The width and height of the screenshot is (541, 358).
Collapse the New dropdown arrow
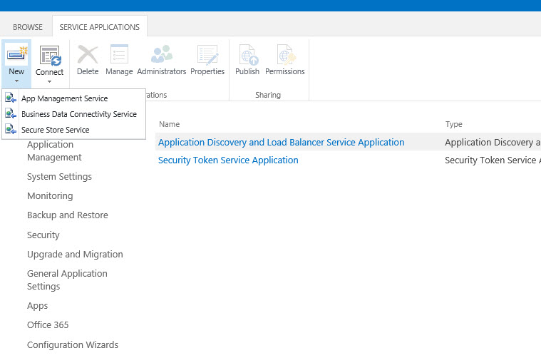16,81
